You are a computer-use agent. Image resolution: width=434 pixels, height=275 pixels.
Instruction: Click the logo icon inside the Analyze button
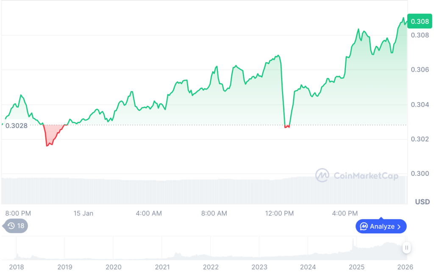coord(364,226)
